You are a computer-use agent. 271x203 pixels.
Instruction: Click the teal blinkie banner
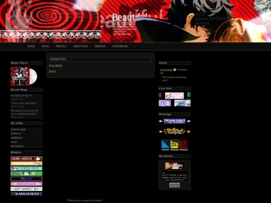tap(26, 168)
